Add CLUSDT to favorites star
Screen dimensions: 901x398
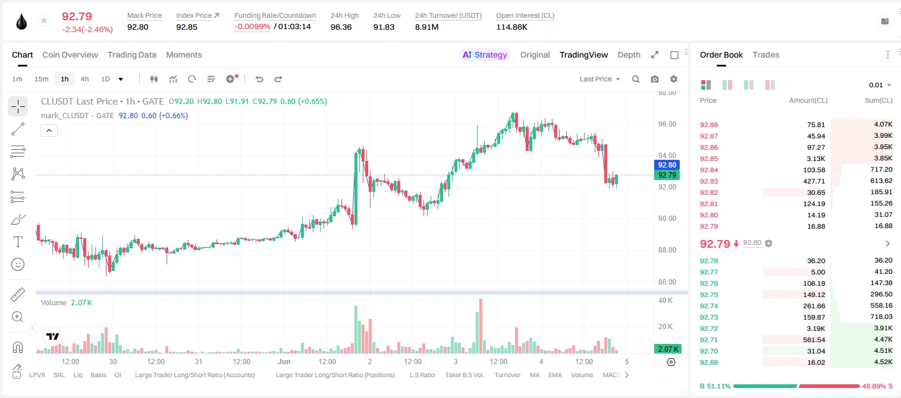click(43, 21)
